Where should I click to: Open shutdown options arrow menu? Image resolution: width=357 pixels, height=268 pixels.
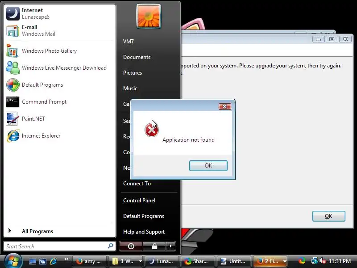pos(171,246)
